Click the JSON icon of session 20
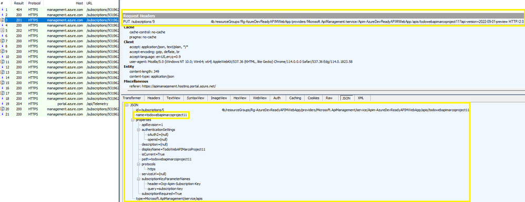Image resolution: width=525 pixels, height=202 pixels. coord(2,109)
